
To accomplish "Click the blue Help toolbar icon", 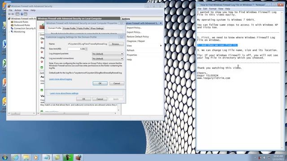I will tap(22, 14).
